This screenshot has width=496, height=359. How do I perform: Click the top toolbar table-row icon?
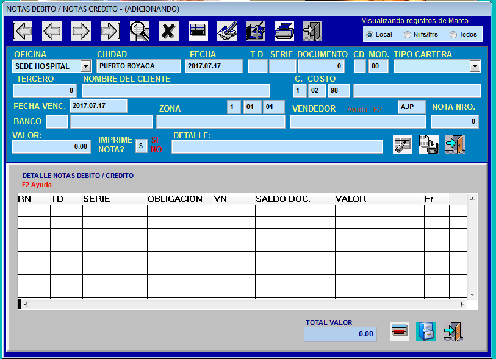[x=198, y=31]
